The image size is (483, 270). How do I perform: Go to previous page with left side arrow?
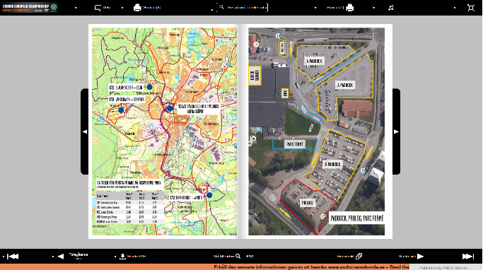84,131
